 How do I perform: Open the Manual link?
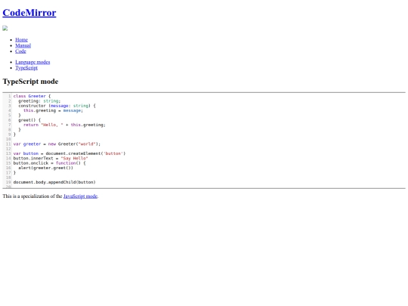[x=23, y=45]
